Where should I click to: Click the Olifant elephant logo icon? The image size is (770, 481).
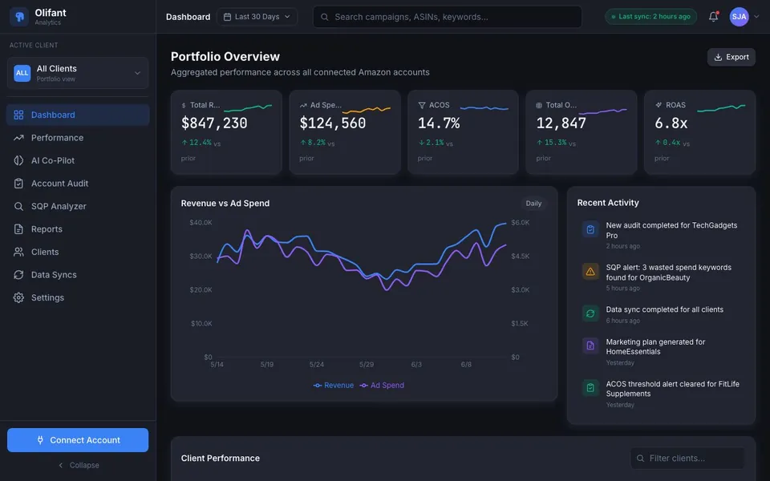[x=19, y=17]
